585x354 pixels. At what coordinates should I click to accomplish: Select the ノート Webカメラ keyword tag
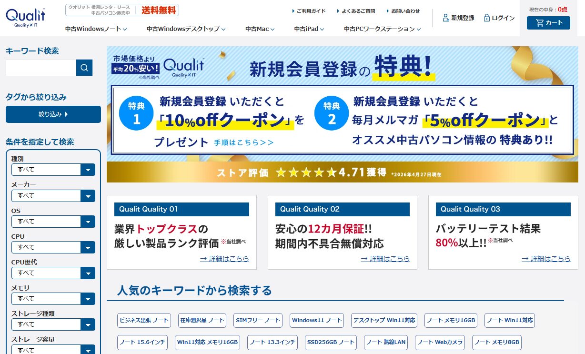440,342
